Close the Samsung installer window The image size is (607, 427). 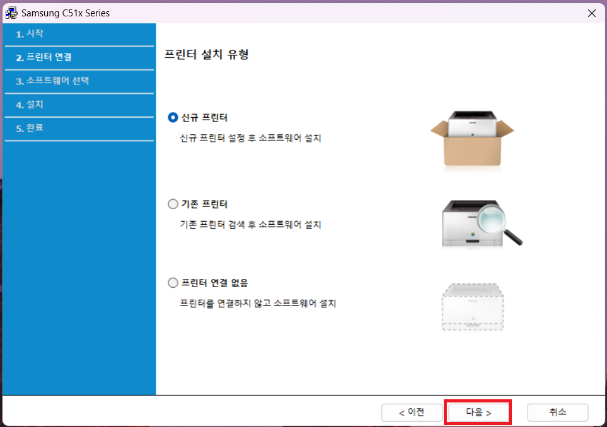pos(591,13)
